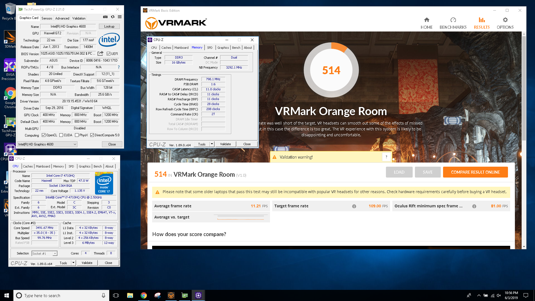Toggle the PhysX checkbox
Image resolution: width=535 pixels, height=301 pixels.
77,135
